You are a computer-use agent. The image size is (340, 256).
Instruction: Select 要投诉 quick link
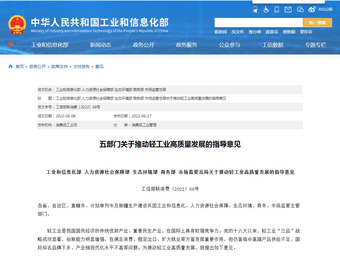(x=306, y=32)
